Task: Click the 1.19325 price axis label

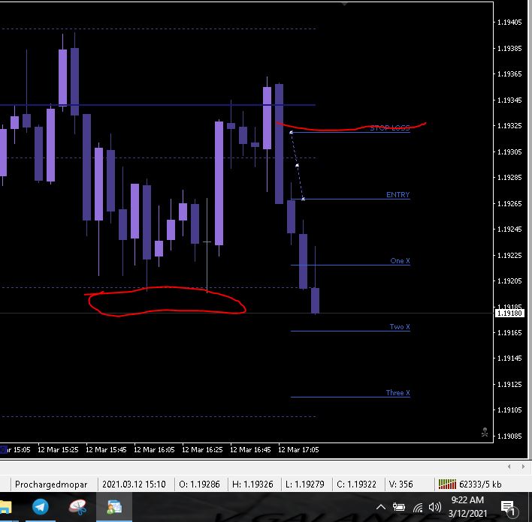Action: [x=509, y=126]
